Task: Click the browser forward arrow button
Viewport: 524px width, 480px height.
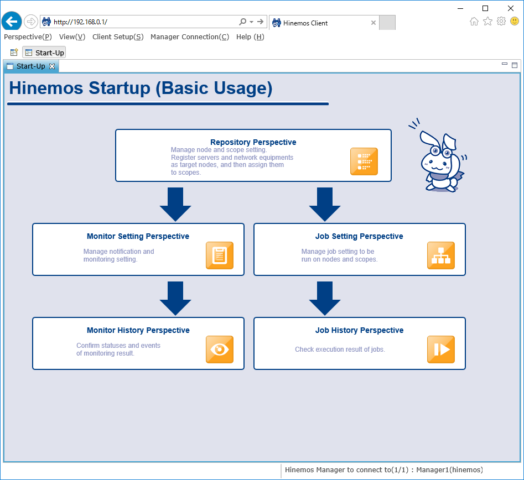Action: (x=31, y=22)
